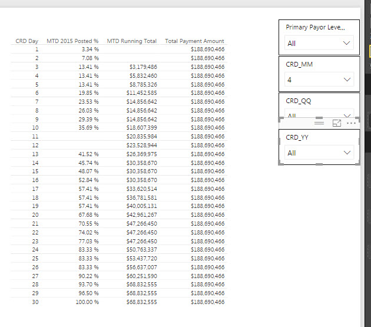
Task: Select running total $60,251,590
Action: tap(141, 276)
